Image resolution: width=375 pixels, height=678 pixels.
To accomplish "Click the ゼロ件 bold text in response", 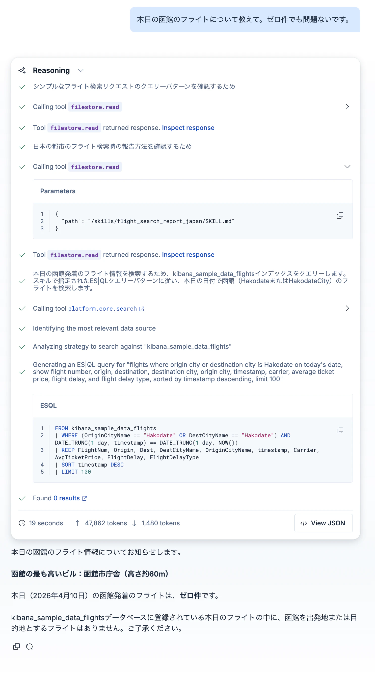I will click(190, 595).
